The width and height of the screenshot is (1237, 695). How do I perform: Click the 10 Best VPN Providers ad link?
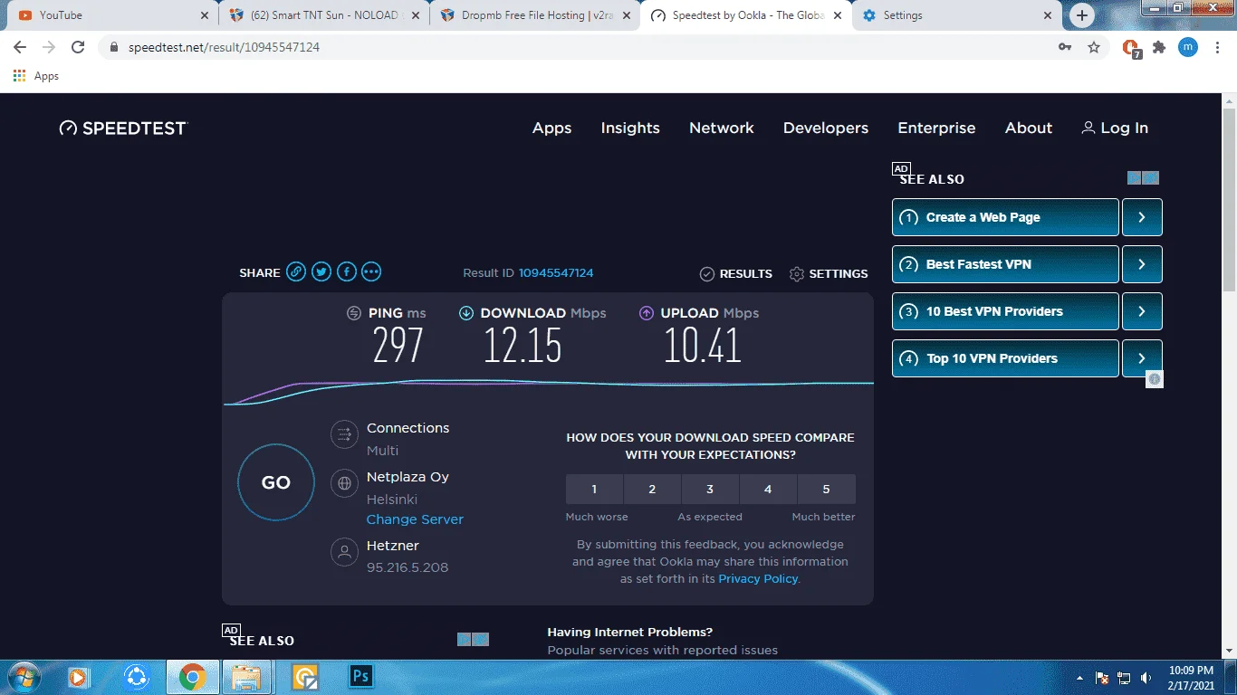(x=1005, y=311)
